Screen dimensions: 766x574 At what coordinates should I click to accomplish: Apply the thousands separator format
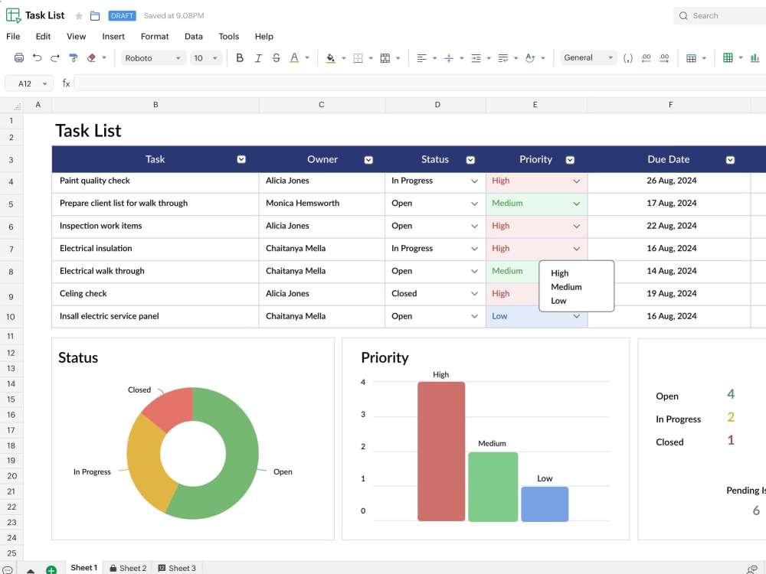pyautogui.click(x=628, y=58)
